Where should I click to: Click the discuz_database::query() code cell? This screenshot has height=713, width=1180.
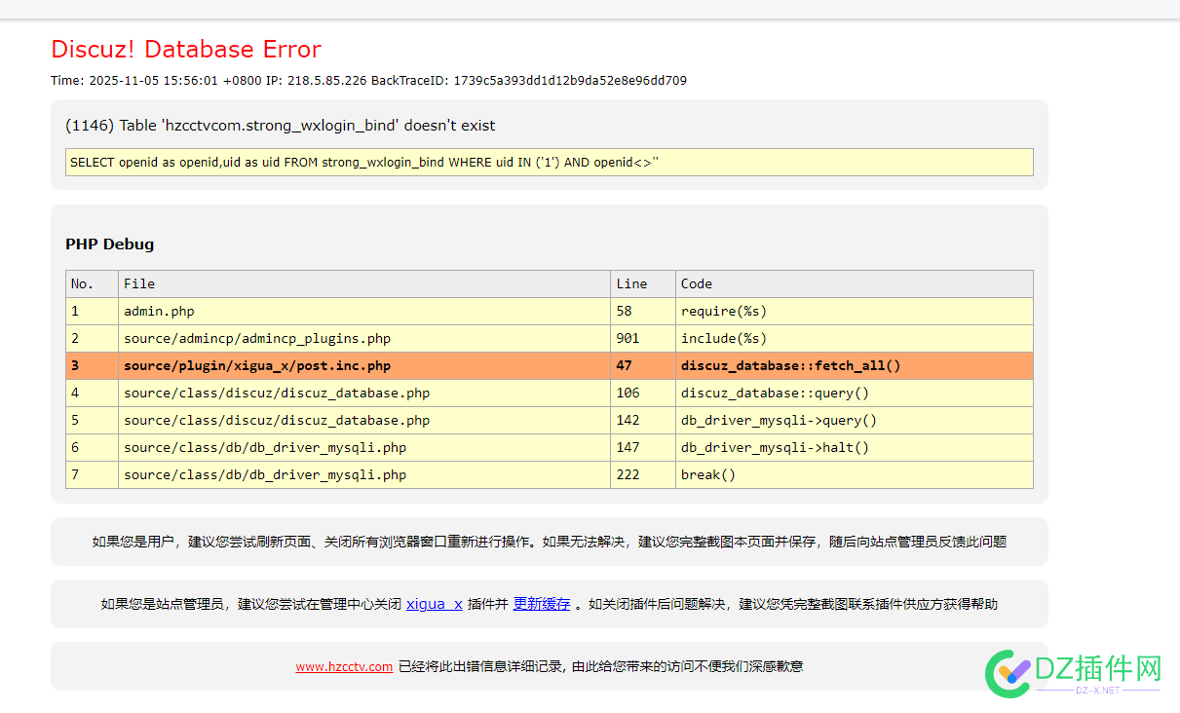click(x=775, y=394)
